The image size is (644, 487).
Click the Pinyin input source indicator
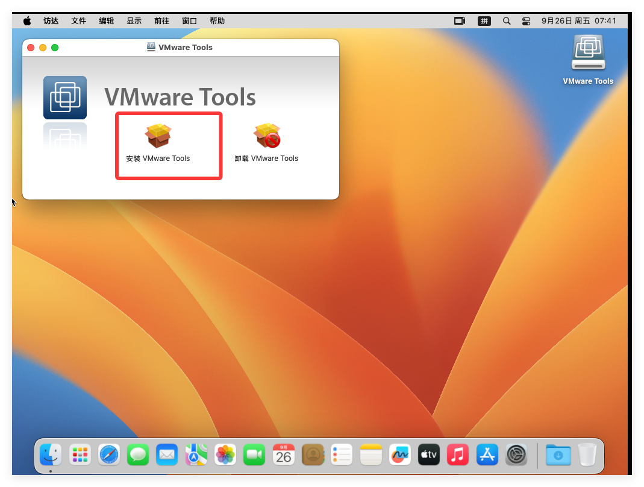coord(484,21)
